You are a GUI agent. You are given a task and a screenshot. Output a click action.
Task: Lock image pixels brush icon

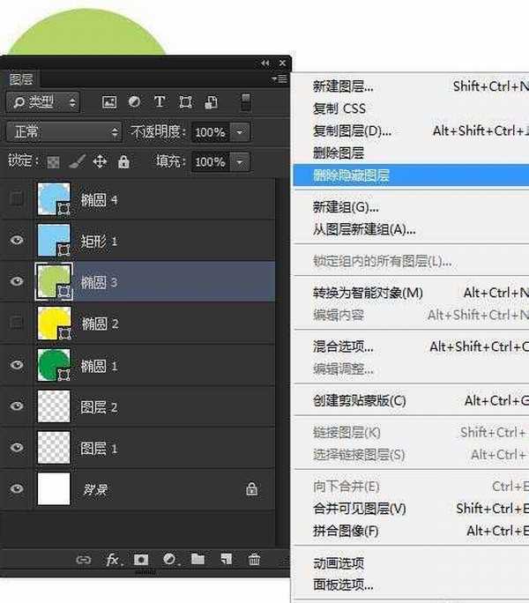click(x=77, y=161)
